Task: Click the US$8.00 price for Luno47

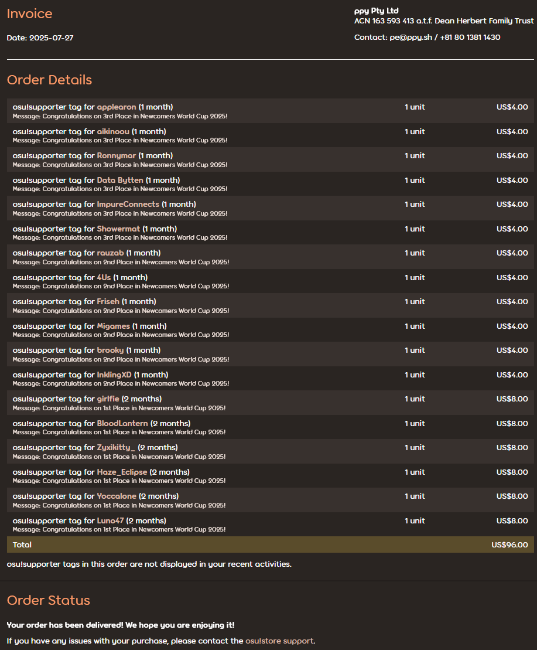Action: pyautogui.click(x=512, y=520)
